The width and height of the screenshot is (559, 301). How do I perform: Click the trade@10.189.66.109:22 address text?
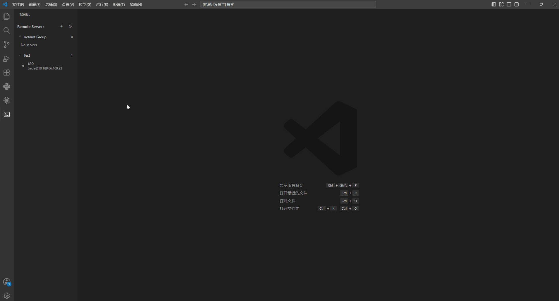(45, 68)
